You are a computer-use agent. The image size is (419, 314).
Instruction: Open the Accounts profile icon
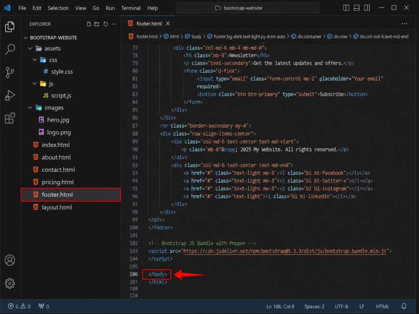[x=10, y=260]
